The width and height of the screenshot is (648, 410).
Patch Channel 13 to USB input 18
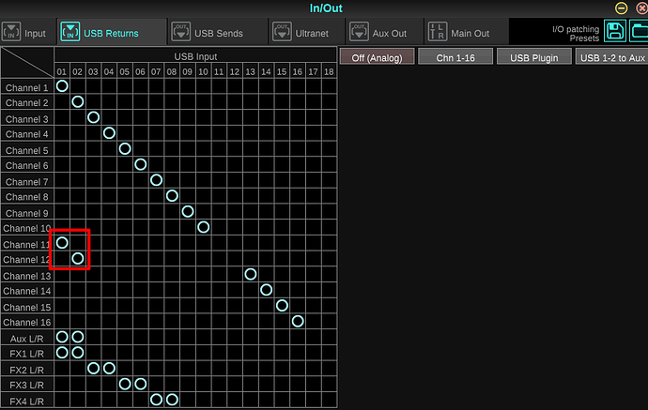(x=328, y=274)
